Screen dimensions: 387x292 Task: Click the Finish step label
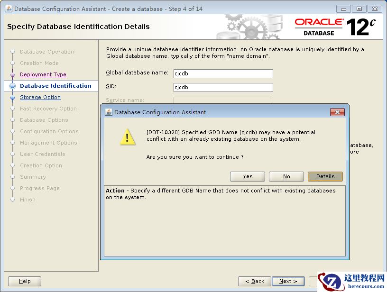(28, 200)
